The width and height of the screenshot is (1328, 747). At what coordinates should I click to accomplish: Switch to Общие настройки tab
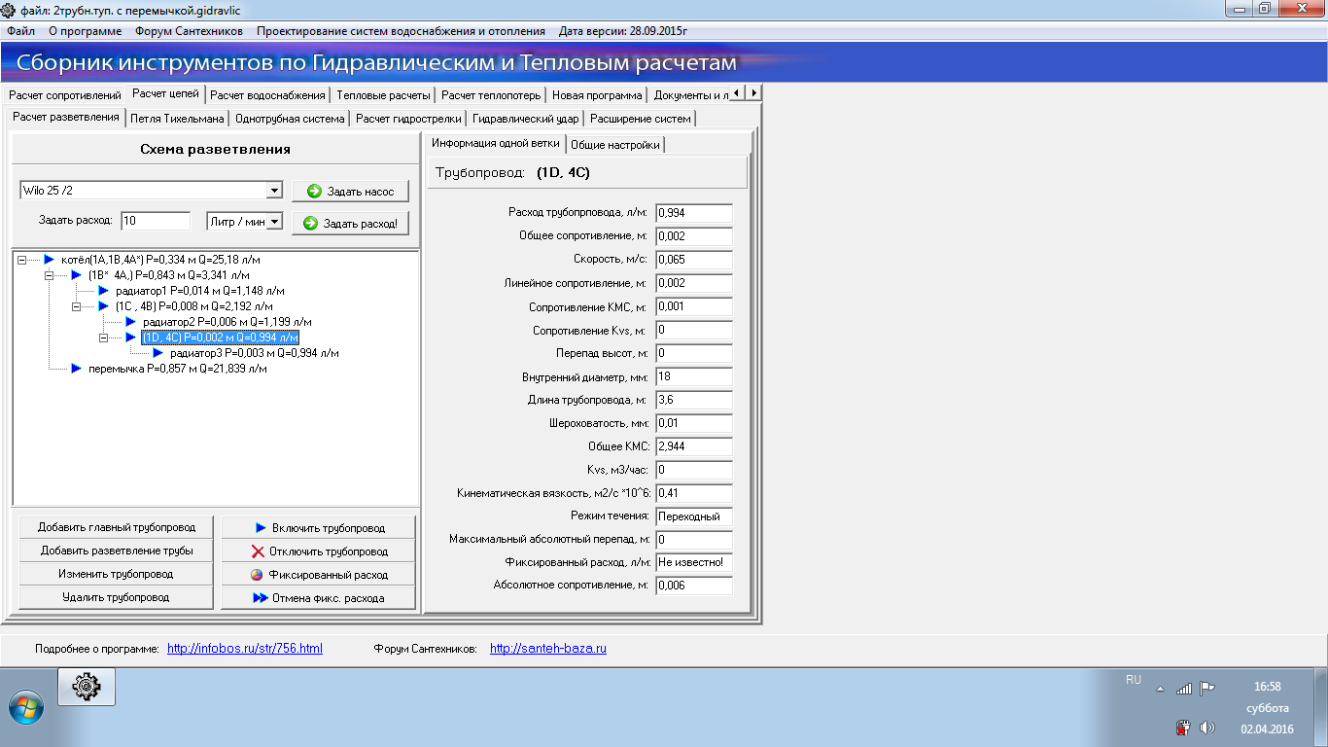[x=614, y=145]
